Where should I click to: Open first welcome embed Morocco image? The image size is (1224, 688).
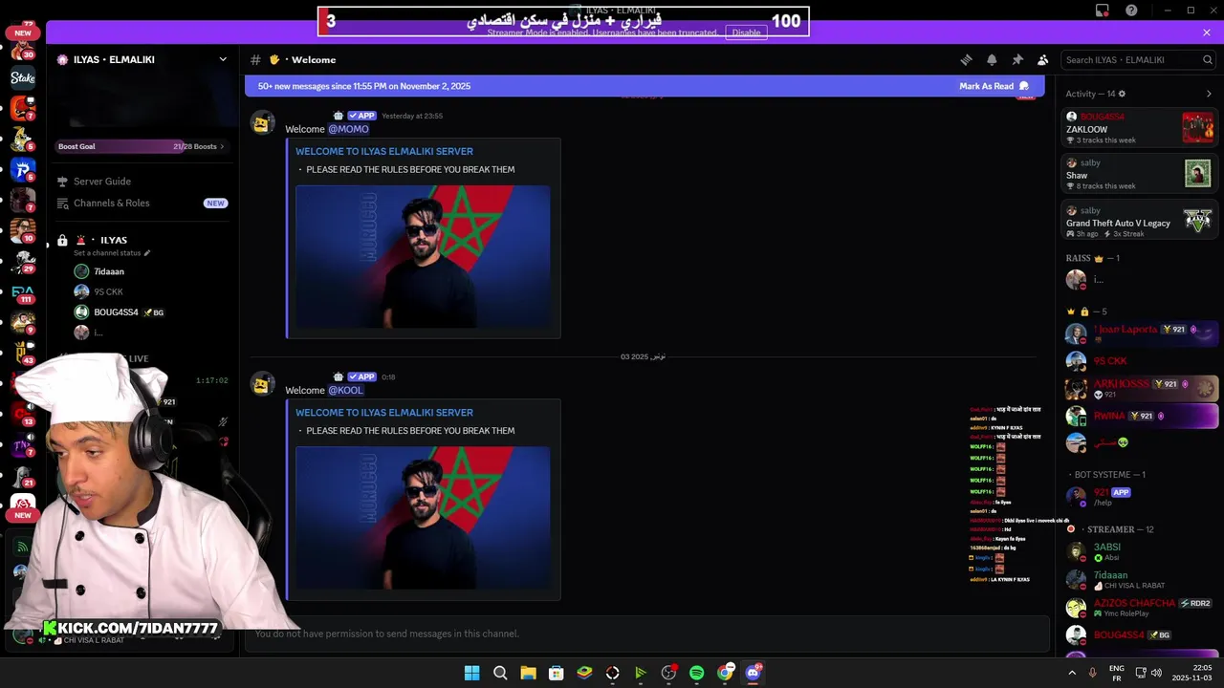423,256
